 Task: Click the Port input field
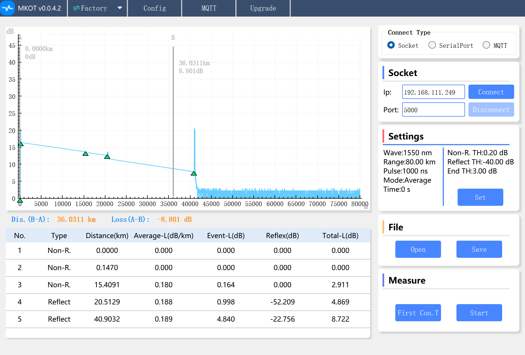click(433, 110)
